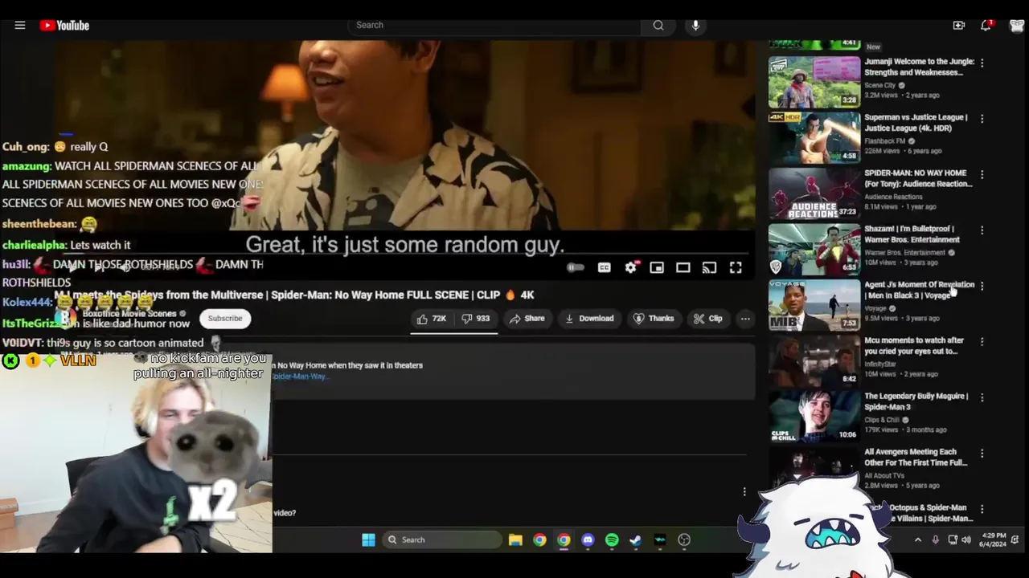Image resolution: width=1029 pixels, height=578 pixels.
Task: Open the Create video icon
Action: tap(959, 26)
